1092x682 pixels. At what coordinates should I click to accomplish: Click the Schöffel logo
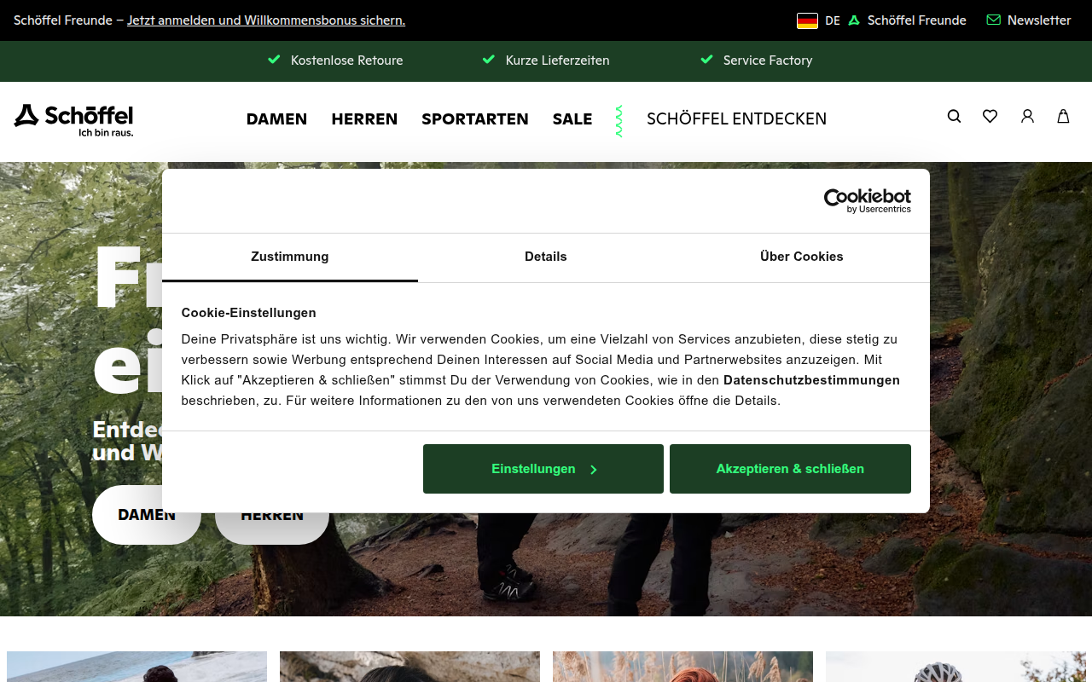[x=73, y=120]
